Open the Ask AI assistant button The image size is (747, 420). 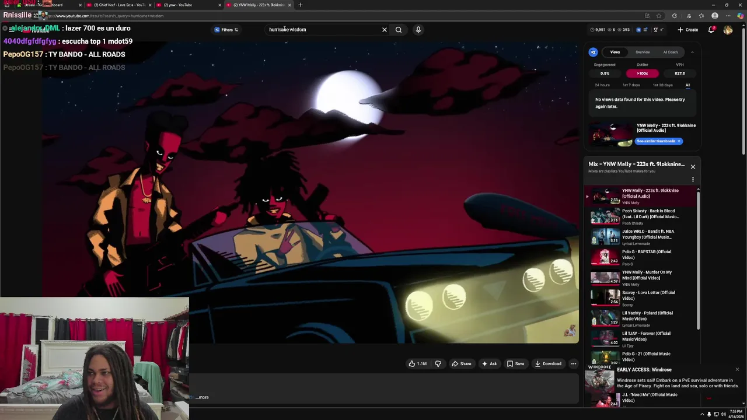489,363
